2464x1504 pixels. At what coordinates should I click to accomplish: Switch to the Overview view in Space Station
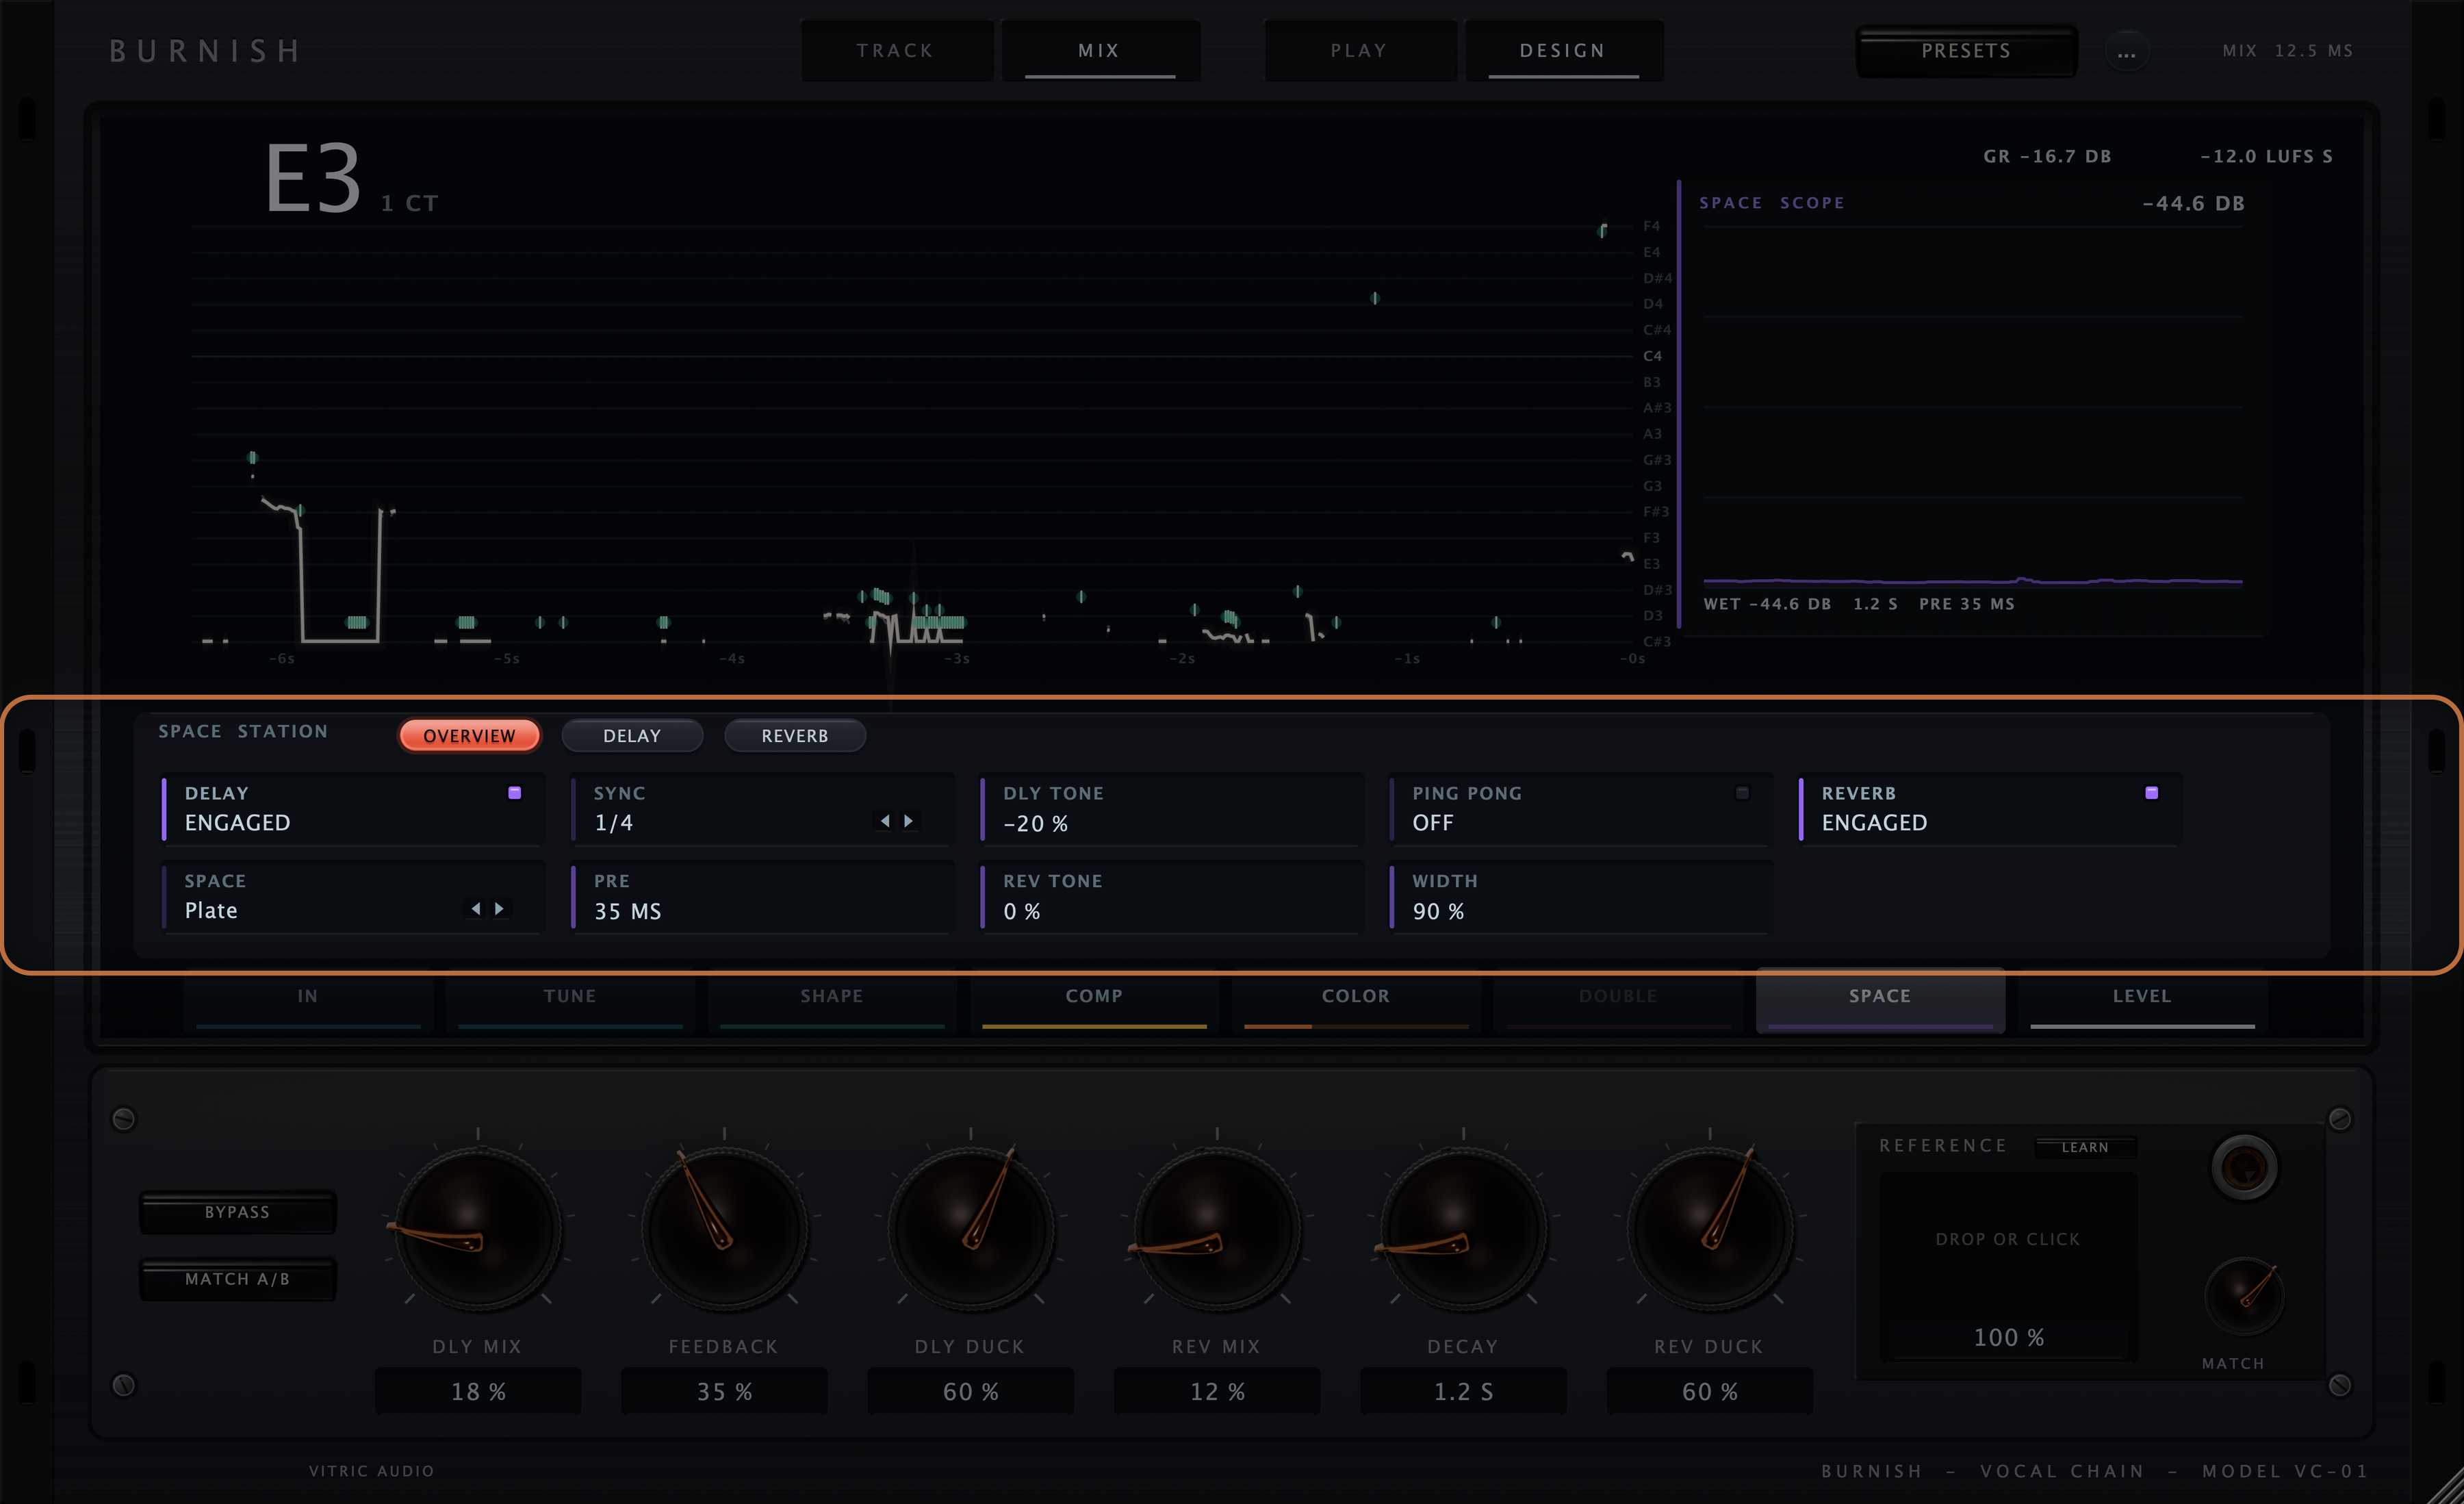pos(470,736)
